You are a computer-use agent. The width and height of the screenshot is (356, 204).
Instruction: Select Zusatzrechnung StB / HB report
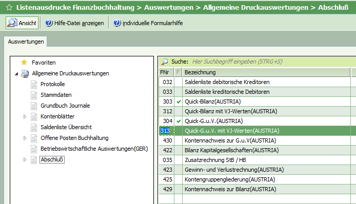[x=215, y=160]
